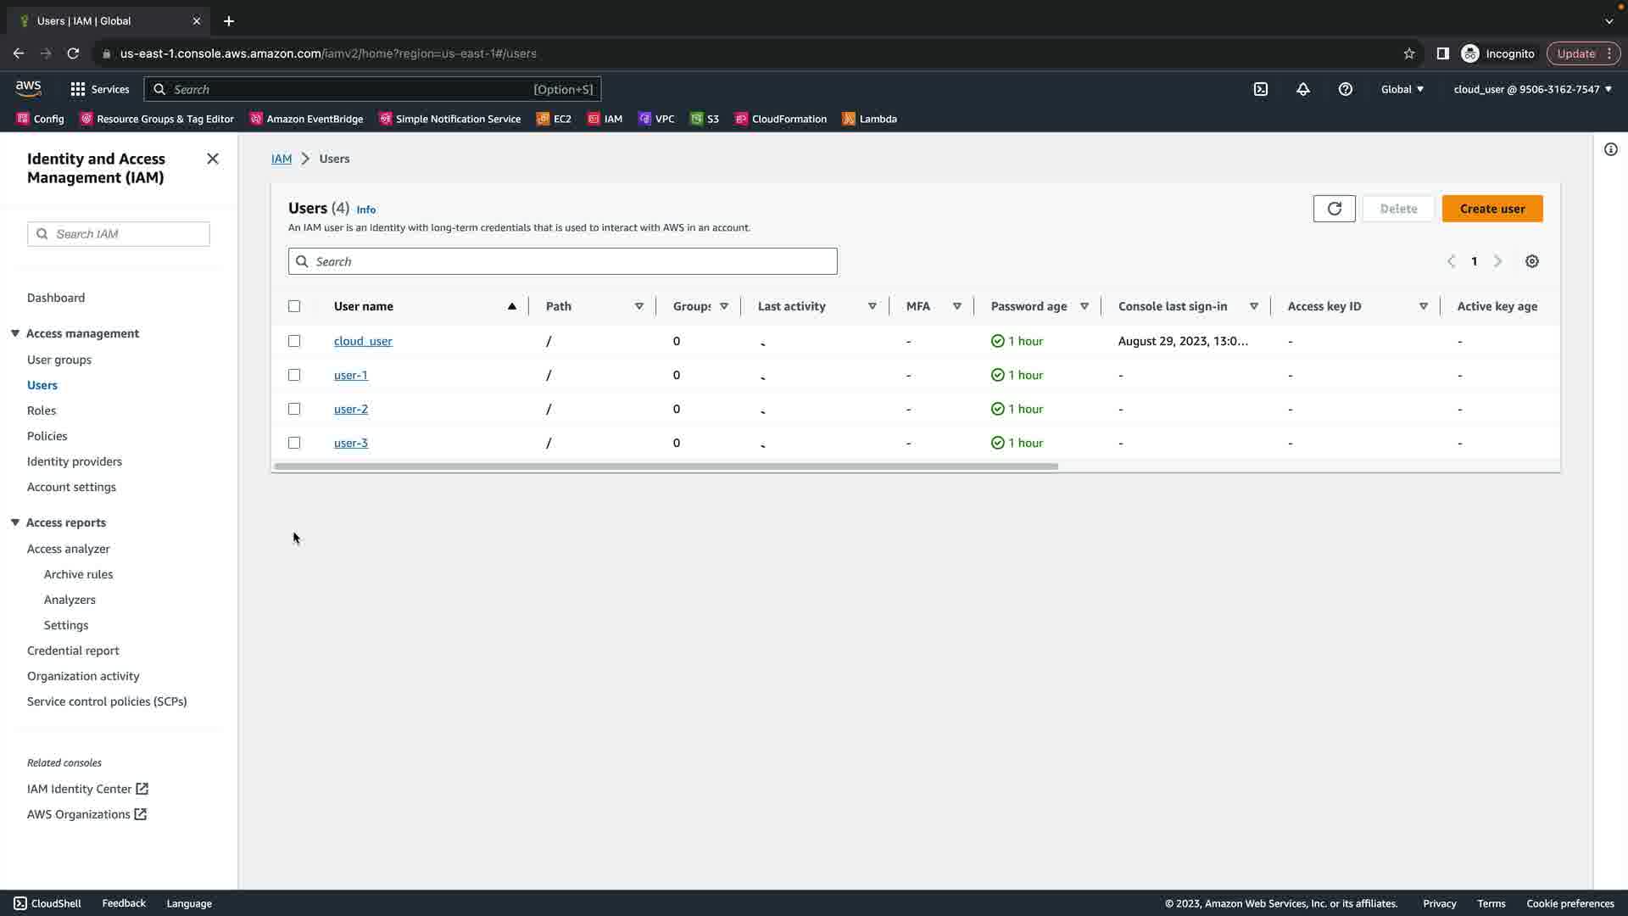Open Policies from the sidebar

(x=47, y=436)
